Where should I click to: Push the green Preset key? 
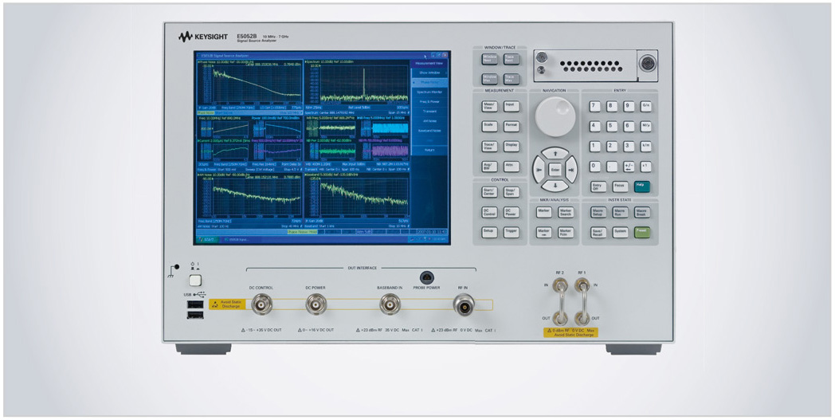click(x=641, y=233)
